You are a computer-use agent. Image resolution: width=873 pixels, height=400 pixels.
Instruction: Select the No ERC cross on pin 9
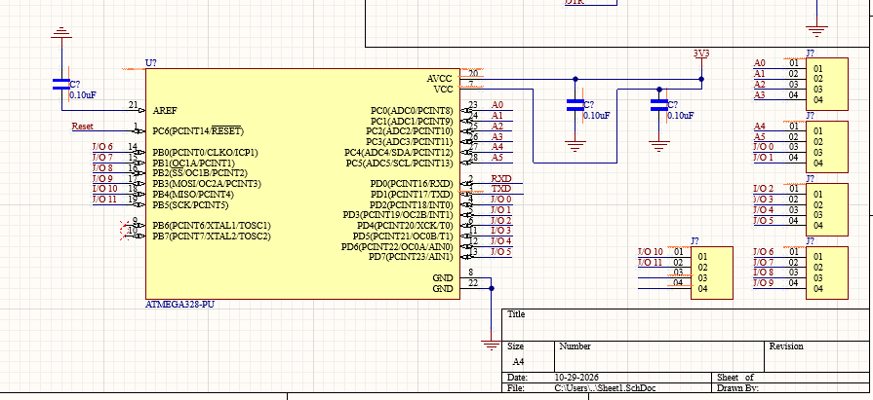pos(125,225)
